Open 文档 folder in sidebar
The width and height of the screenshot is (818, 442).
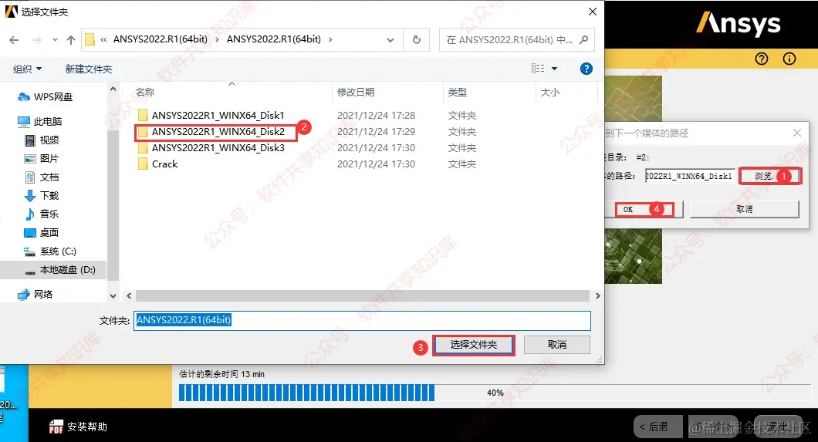(42, 177)
